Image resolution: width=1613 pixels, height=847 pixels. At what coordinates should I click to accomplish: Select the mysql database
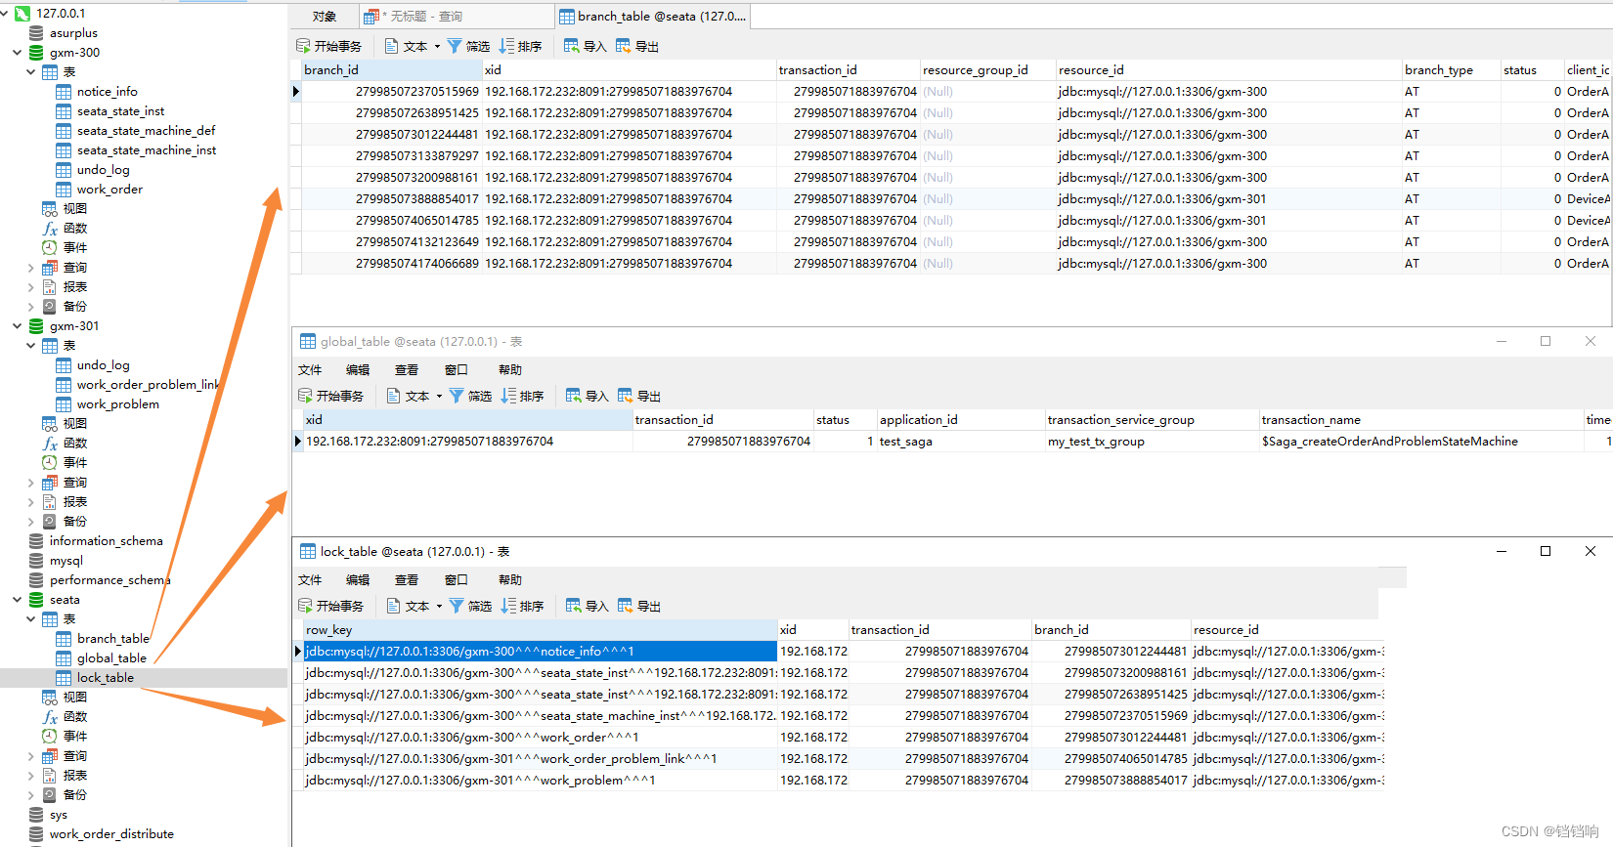point(66,561)
